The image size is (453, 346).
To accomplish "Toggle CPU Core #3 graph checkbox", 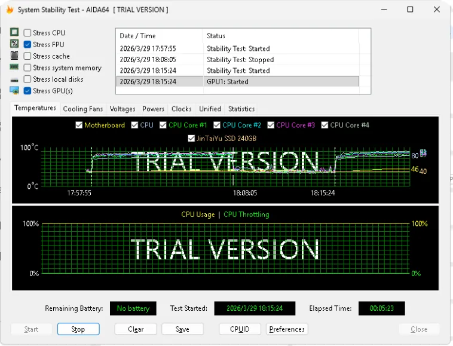I will (x=271, y=125).
